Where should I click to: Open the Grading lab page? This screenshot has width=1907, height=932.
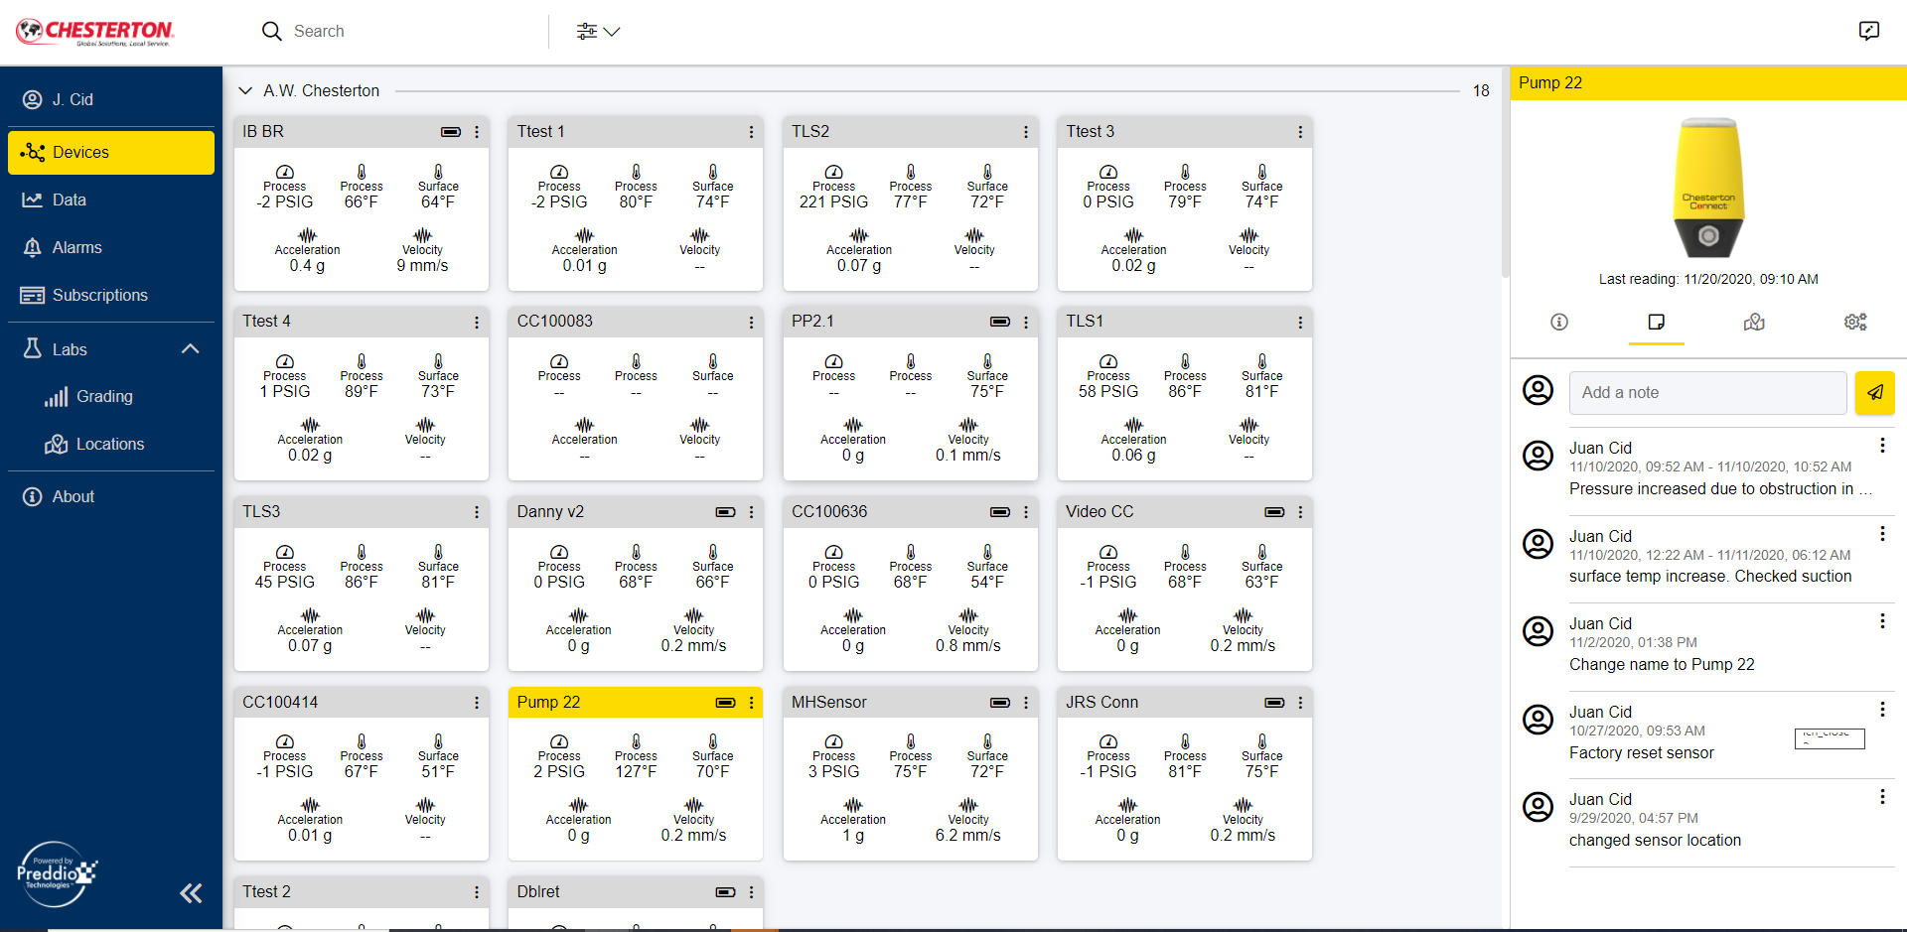[103, 396]
